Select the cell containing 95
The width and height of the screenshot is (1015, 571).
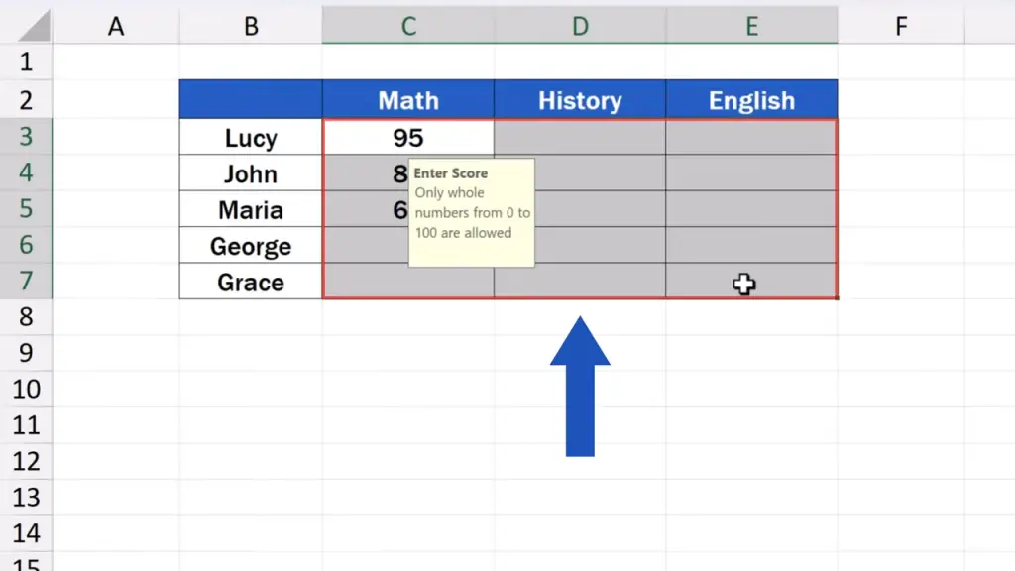coord(407,138)
